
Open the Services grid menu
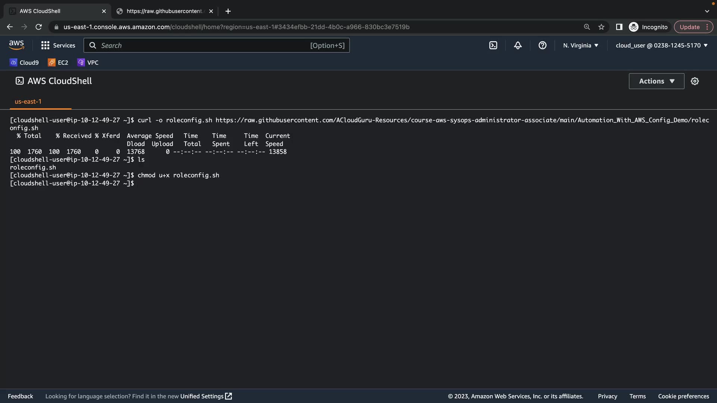[x=58, y=46]
